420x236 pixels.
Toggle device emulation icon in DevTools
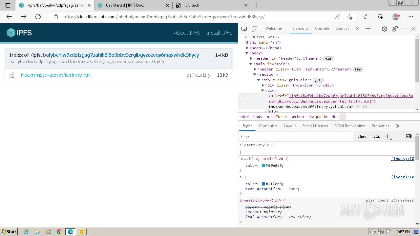tap(255, 29)
